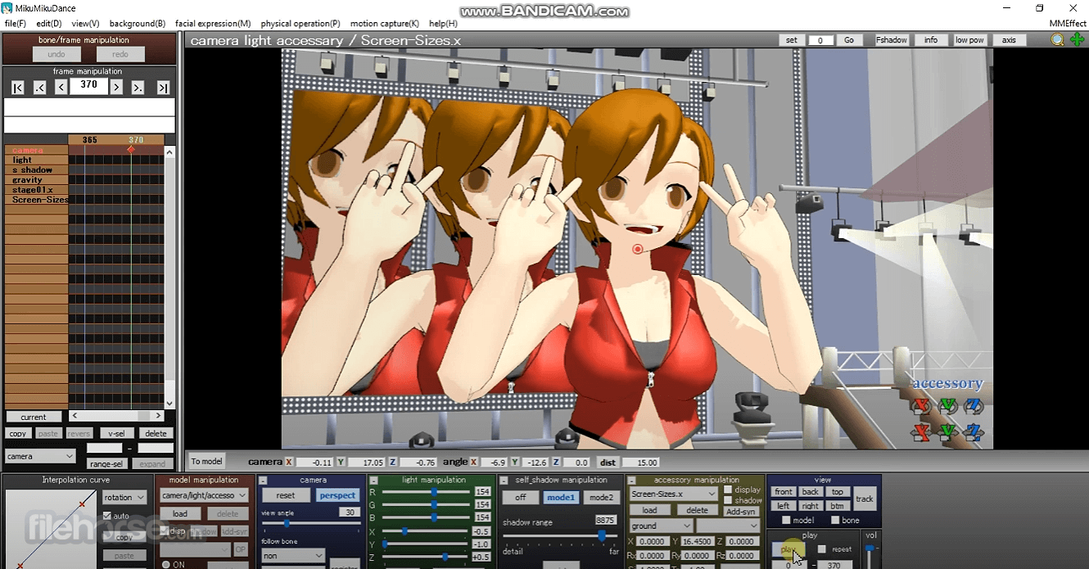Click lower green Y move axis icon
Image resolution: width=1089 pixels, height=569 pixels.
947,431
